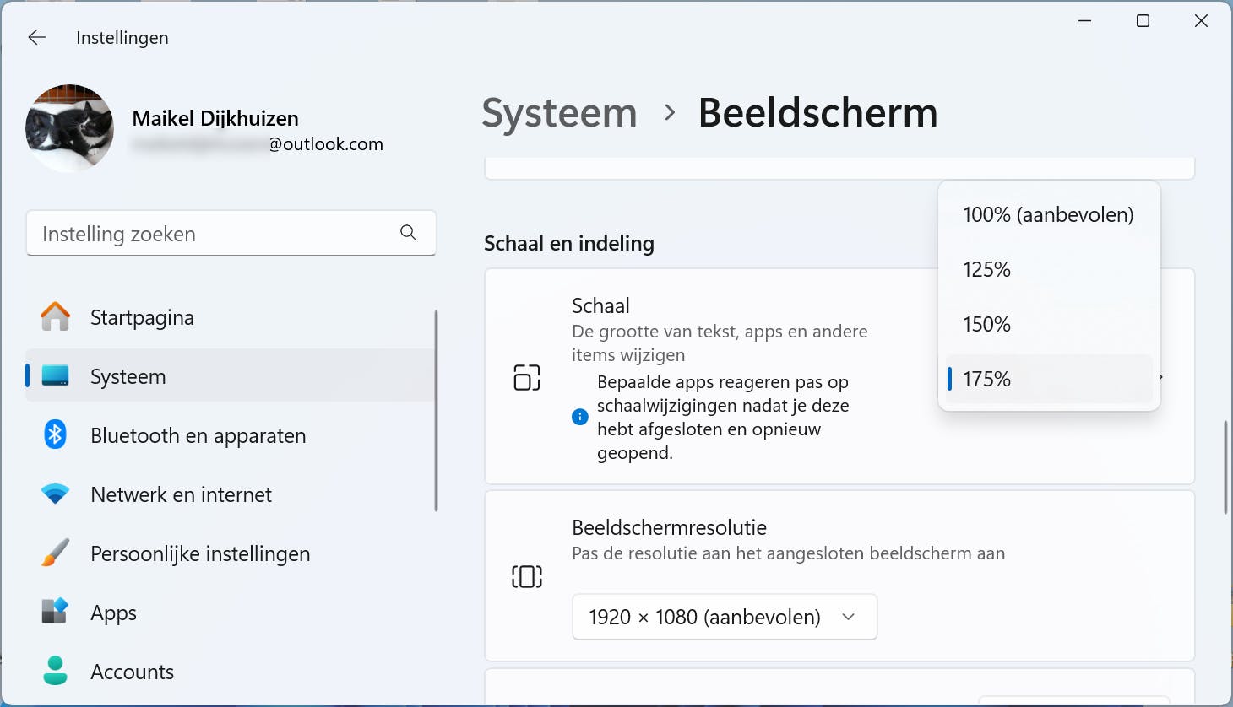This screenshot has width=1233, height=707.
Task: Click the Systeem breadcrumb link
Action: pos(559,113)
